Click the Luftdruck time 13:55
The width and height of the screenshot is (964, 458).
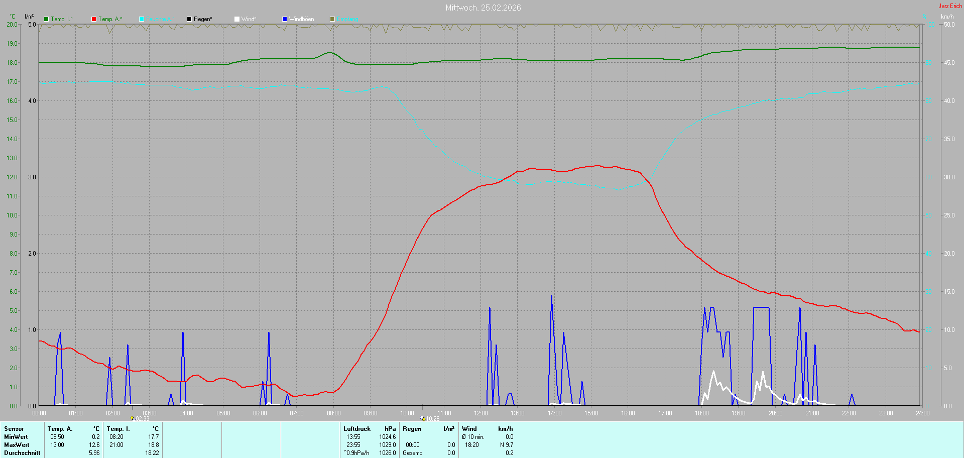tap(353, 437)
